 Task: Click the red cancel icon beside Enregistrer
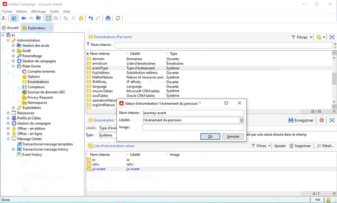[x=322, y=120]
